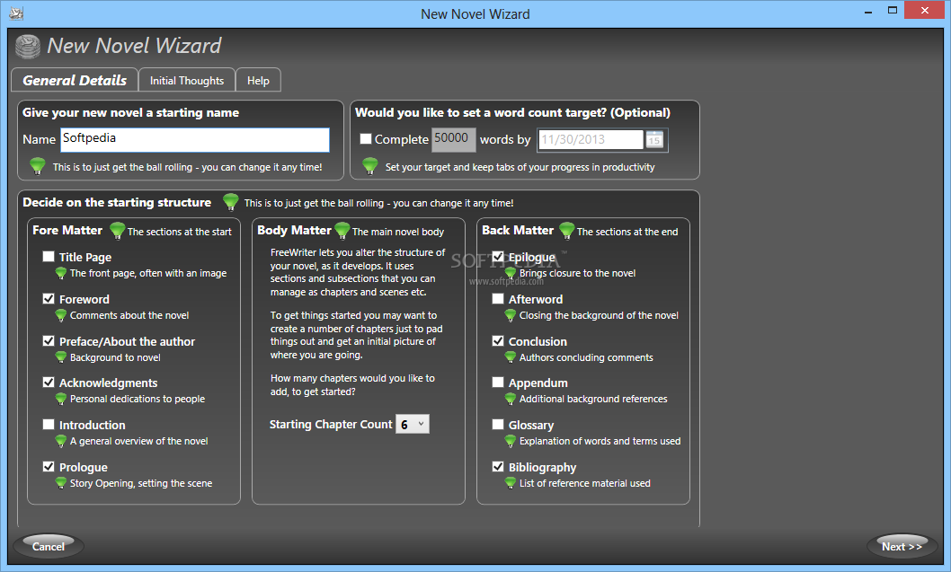Screen dimensions: 951x572
Task: Click hint bulb beside Story Opening text
Action: 60,483
